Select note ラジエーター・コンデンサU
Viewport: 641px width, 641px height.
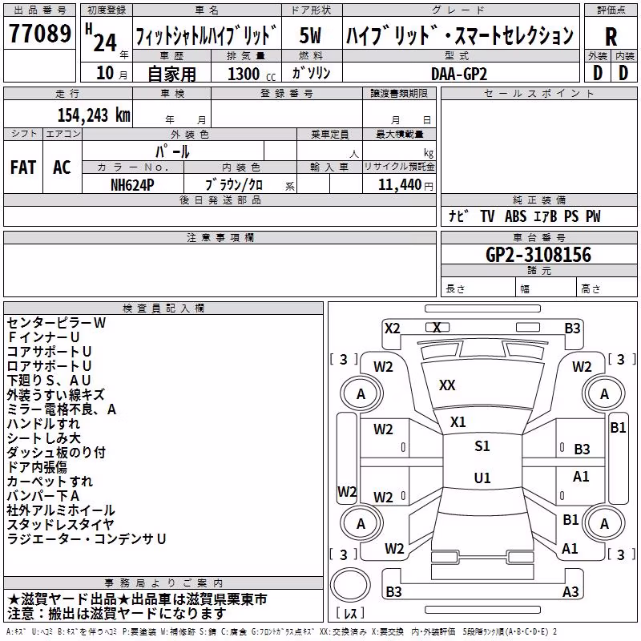87,538
